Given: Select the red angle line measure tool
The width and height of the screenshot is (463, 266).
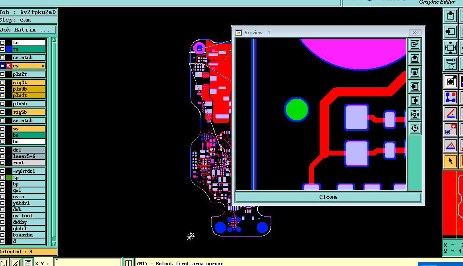Looking at the screenshot, I should [450, 113].
